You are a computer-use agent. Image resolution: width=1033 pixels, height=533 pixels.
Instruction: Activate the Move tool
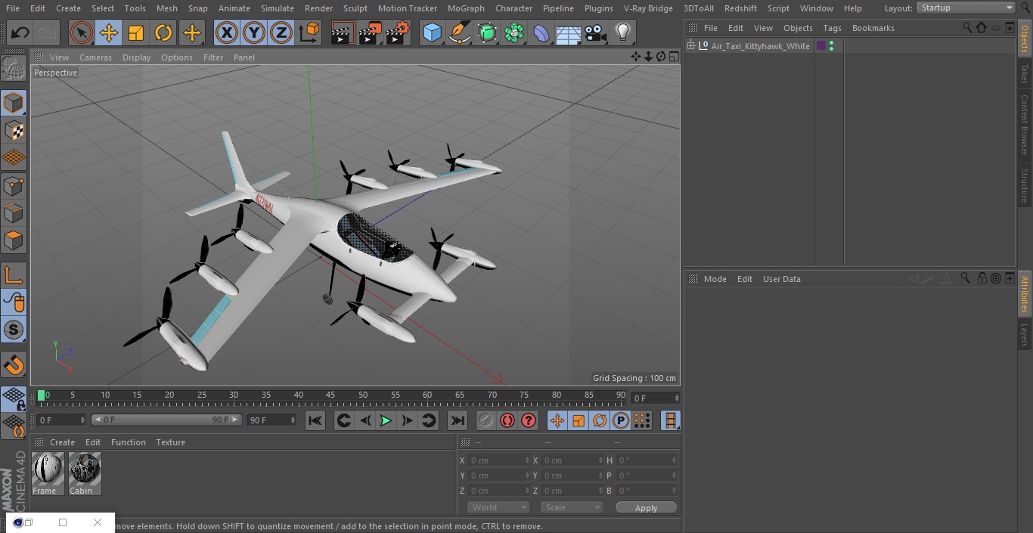(x=108, y=33)
